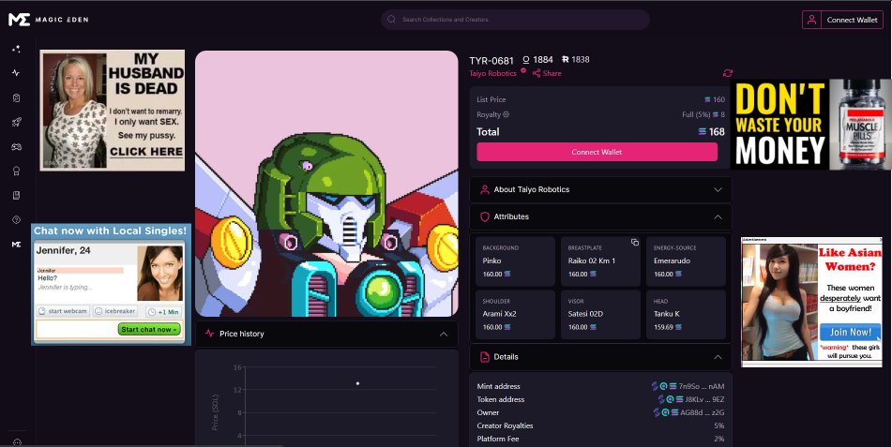
Task: Open the Mint address 7n9So ... nAM
Action: 702,386
